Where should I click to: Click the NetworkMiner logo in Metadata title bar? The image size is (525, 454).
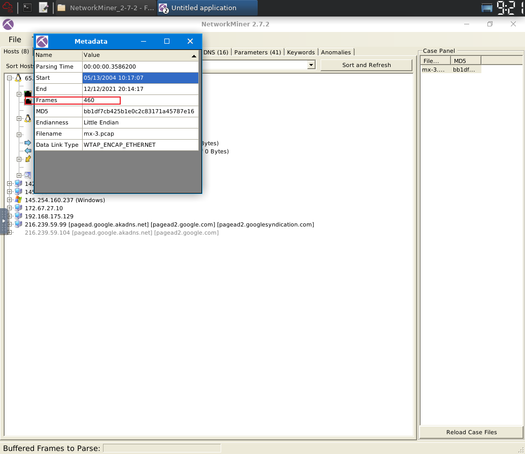42,42
